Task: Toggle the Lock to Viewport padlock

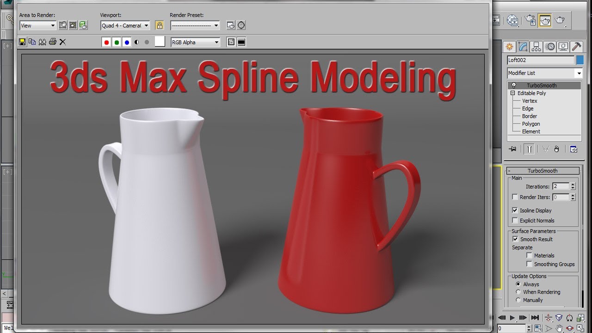Action: (160, 25)
